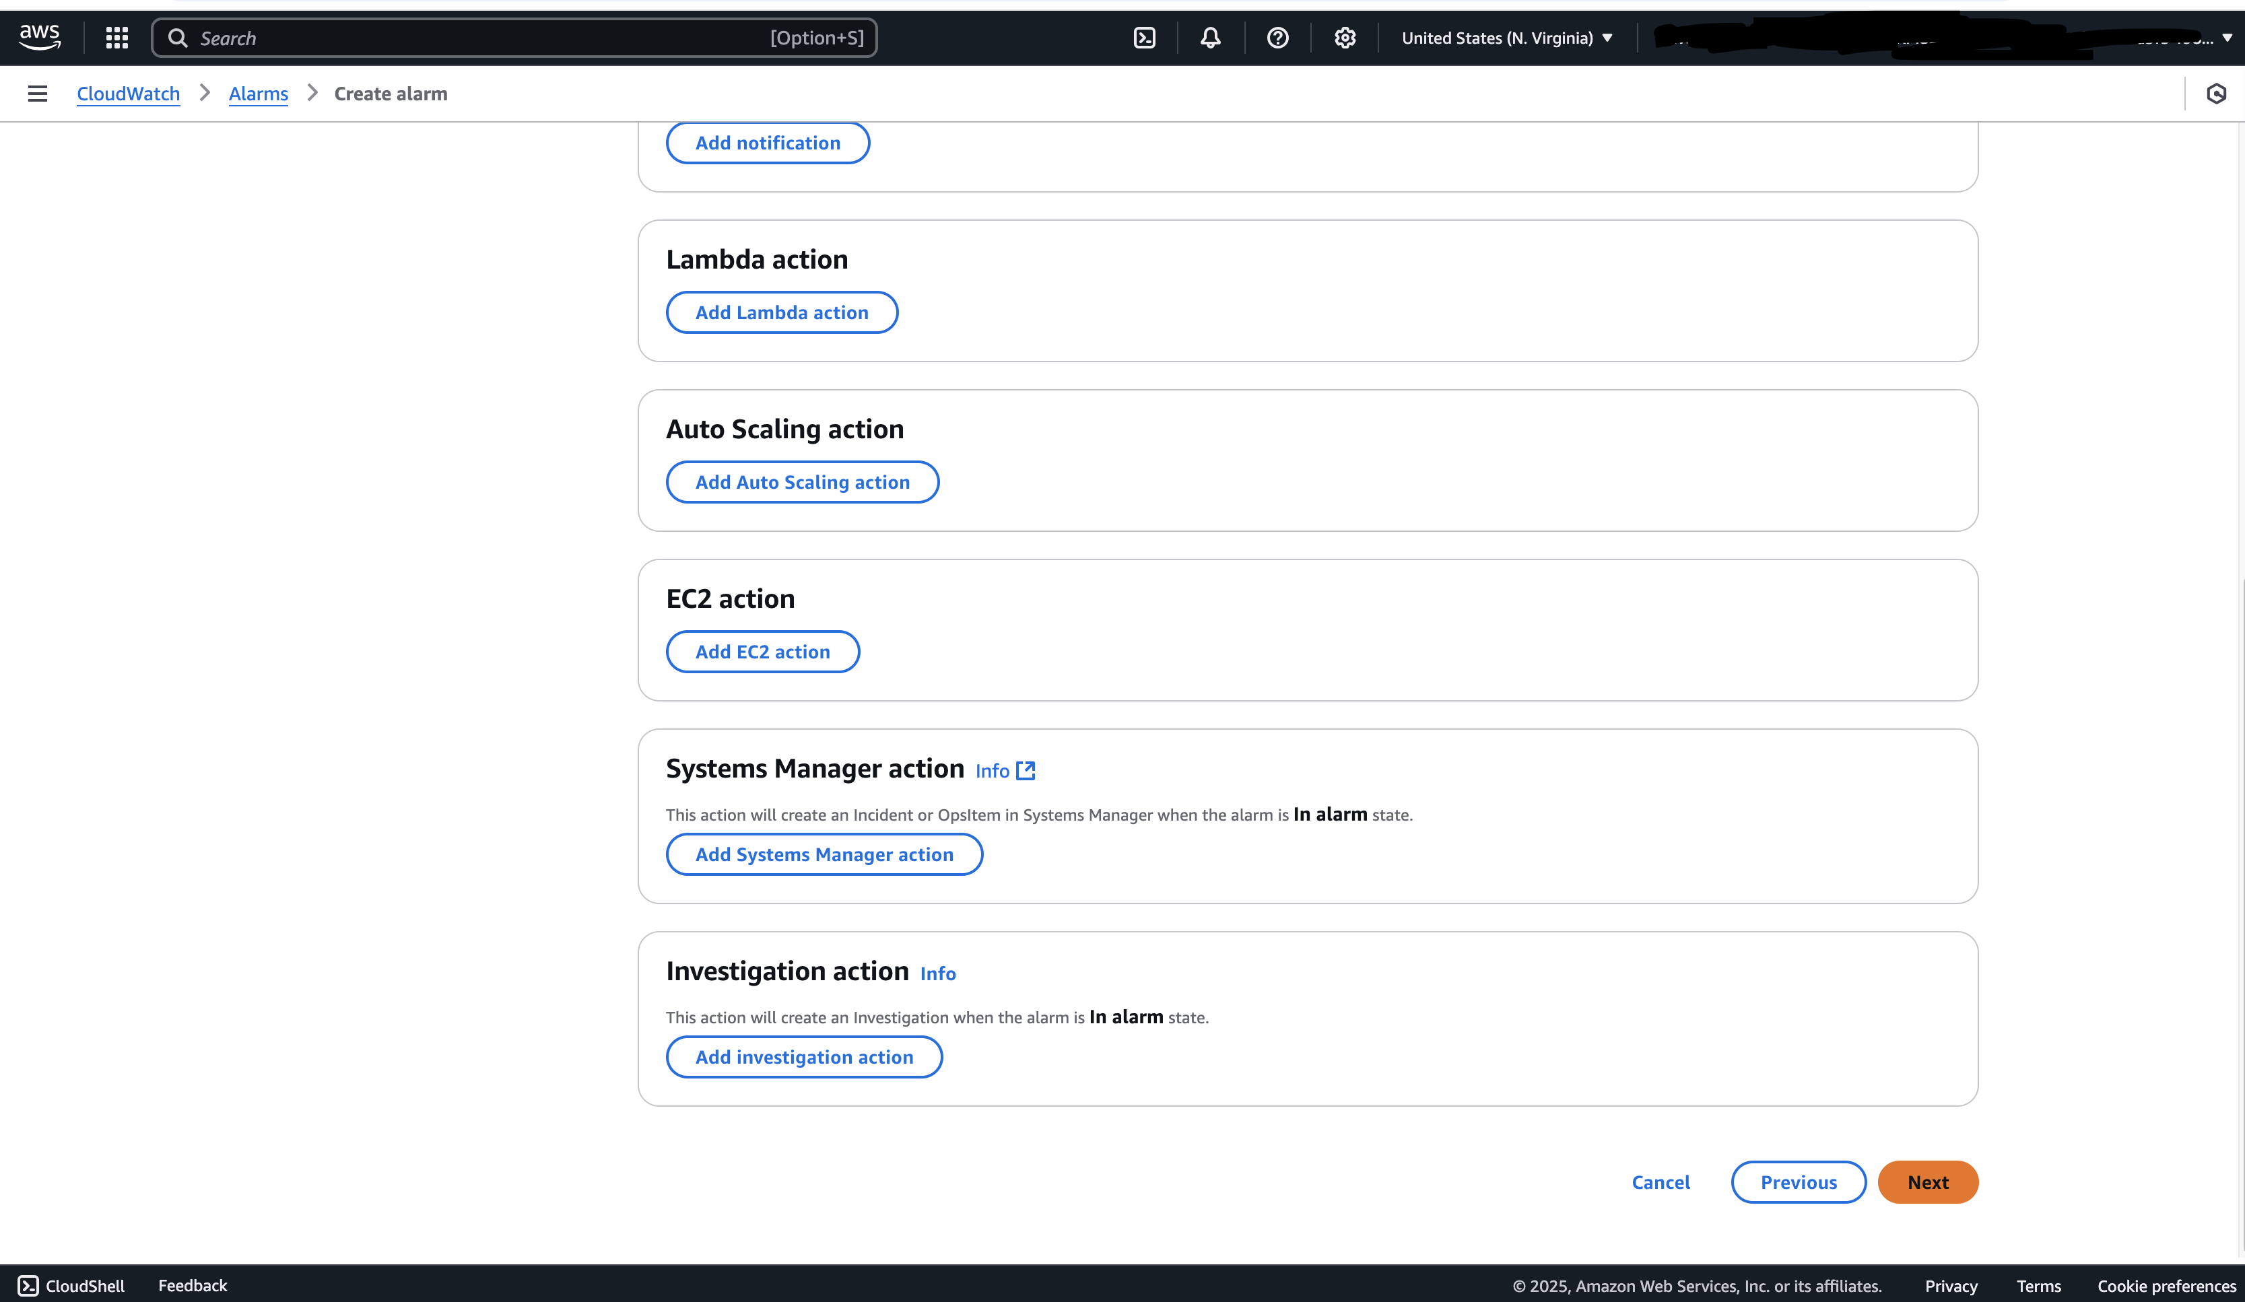This screenshot has height=1302, width=2245.
Task: Open the AWS services grid menu
Action: 116,38
